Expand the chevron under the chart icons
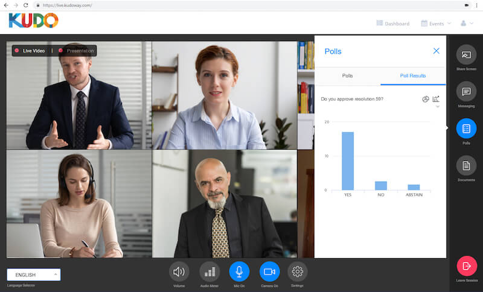The width and height of the screenshot is (483, 292). click(x=437, y=107)
